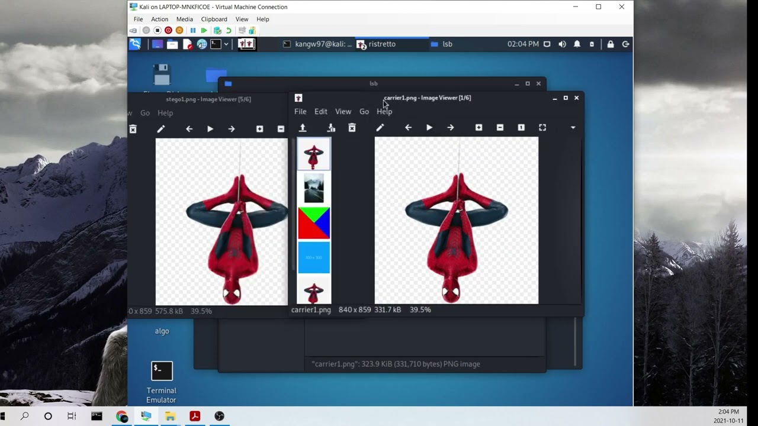This screenshot has width=758, height=426.
Task: Click the Open file icon in carrier1 viewer
Action: click(303, 128)
